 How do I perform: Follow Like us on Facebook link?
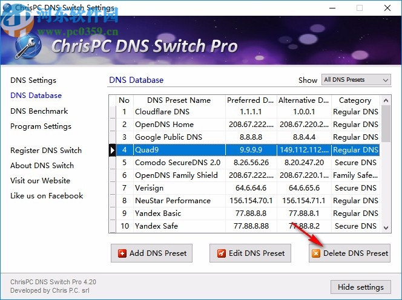tap(47, 196)
